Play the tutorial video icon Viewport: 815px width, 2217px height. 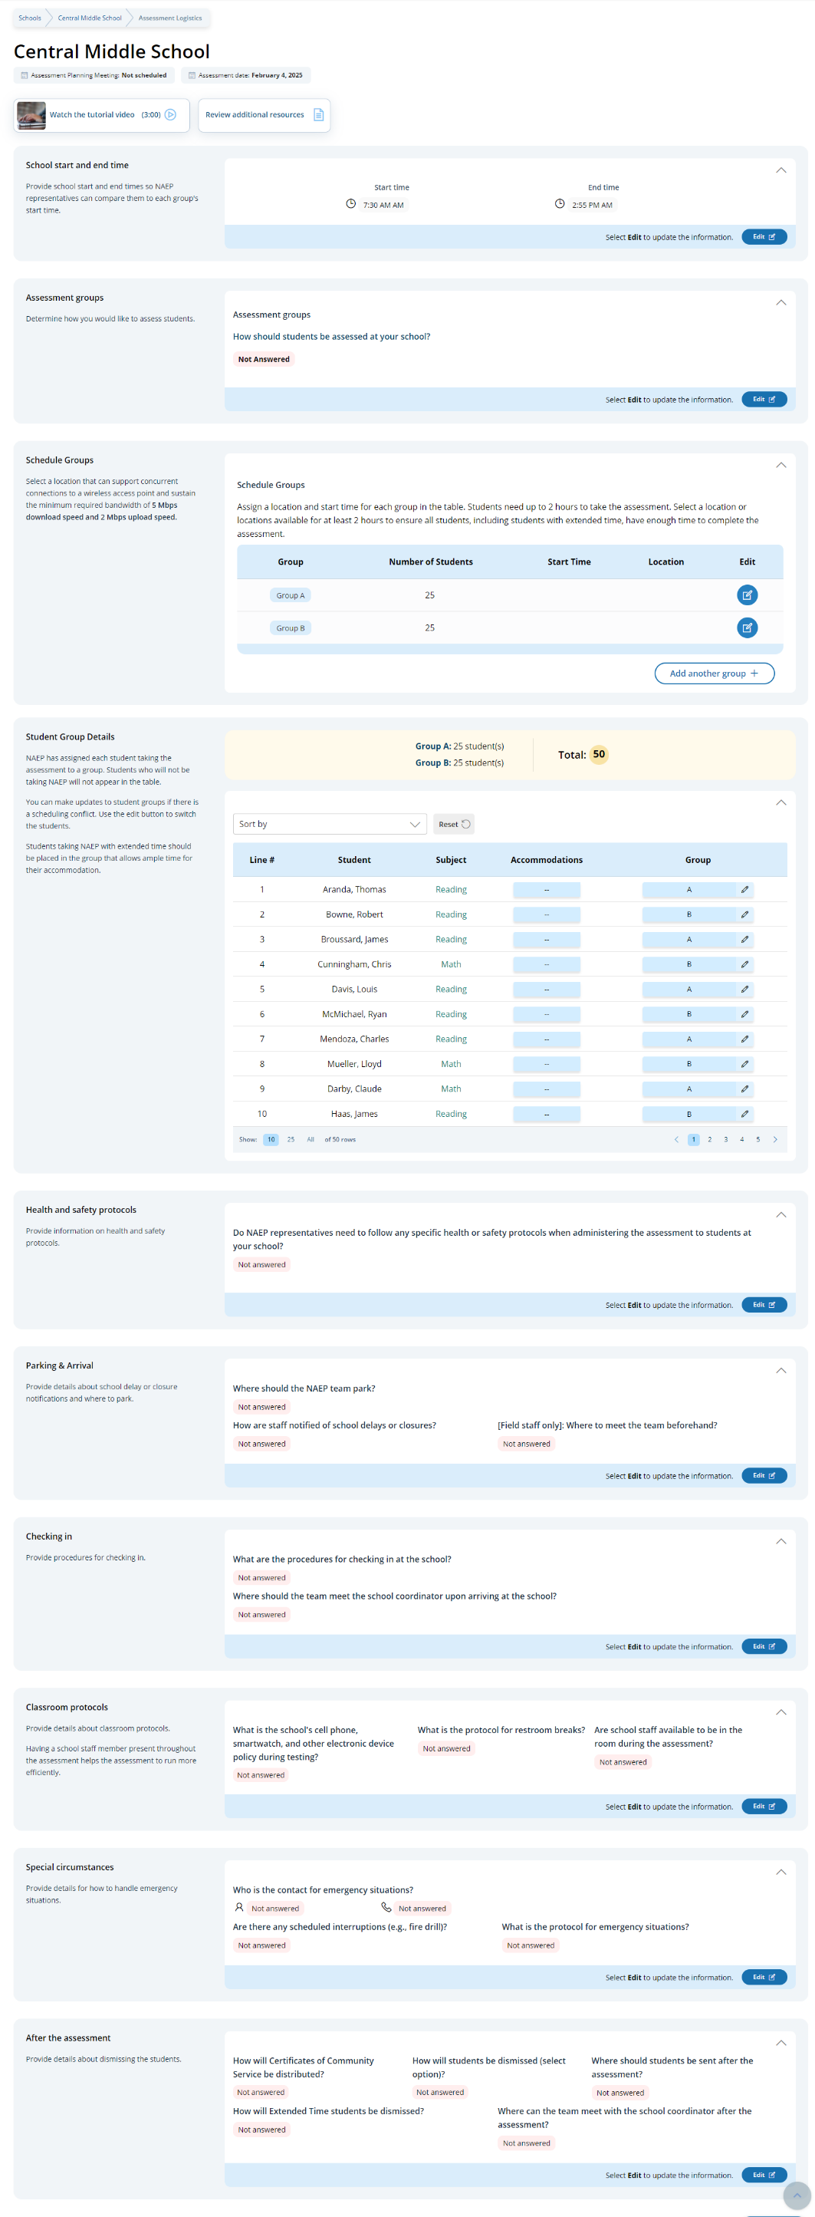(x=170, y=114)
